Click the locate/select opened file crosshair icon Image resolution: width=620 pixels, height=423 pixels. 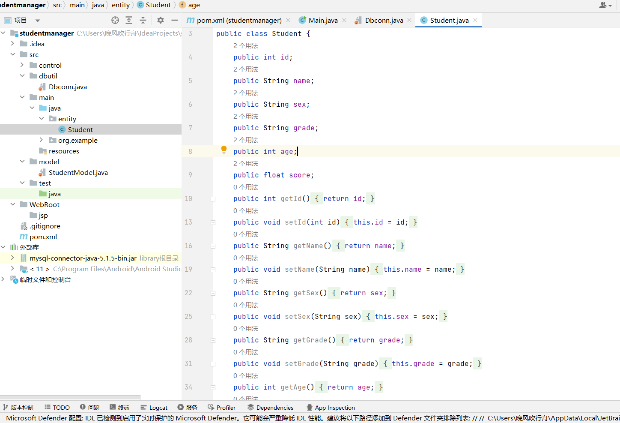[x=115, y=20]
